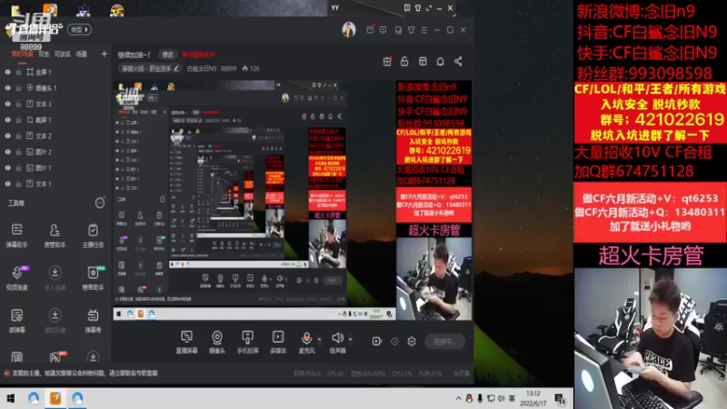Mute the 扬声器 speaker

pyautogui.click(x=337, y=343)
